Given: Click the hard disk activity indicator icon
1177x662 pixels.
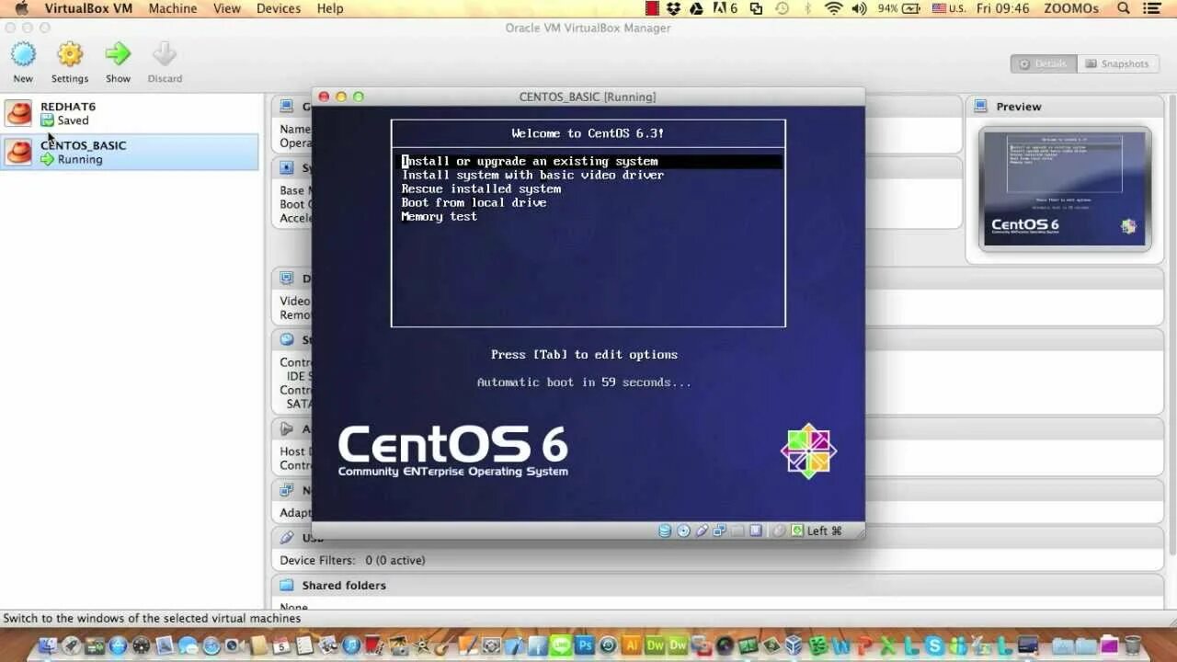Looking at the screenshot, I should coord(665,531).
